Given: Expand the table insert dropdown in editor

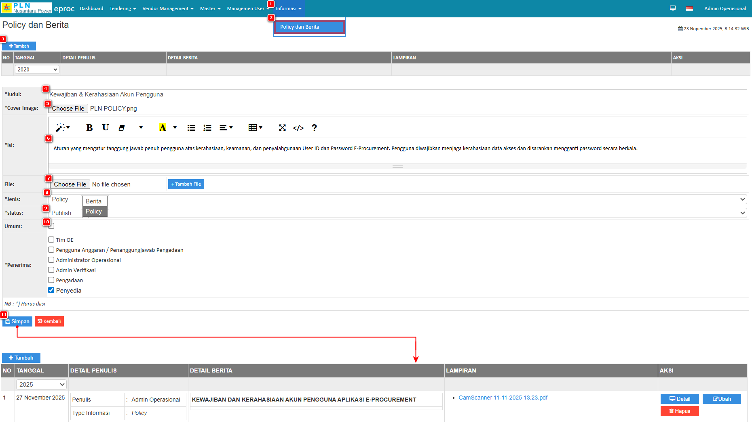Looking at the screenshot, I should tap(255, 128).
